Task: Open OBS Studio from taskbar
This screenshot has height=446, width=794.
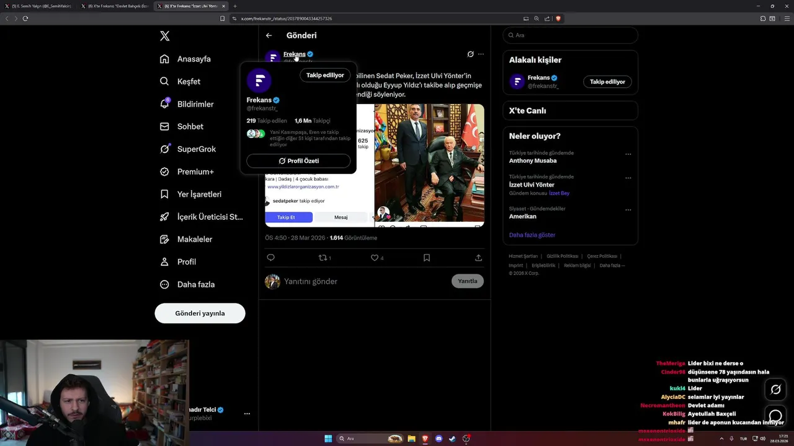Action: [x=466, y=439]
